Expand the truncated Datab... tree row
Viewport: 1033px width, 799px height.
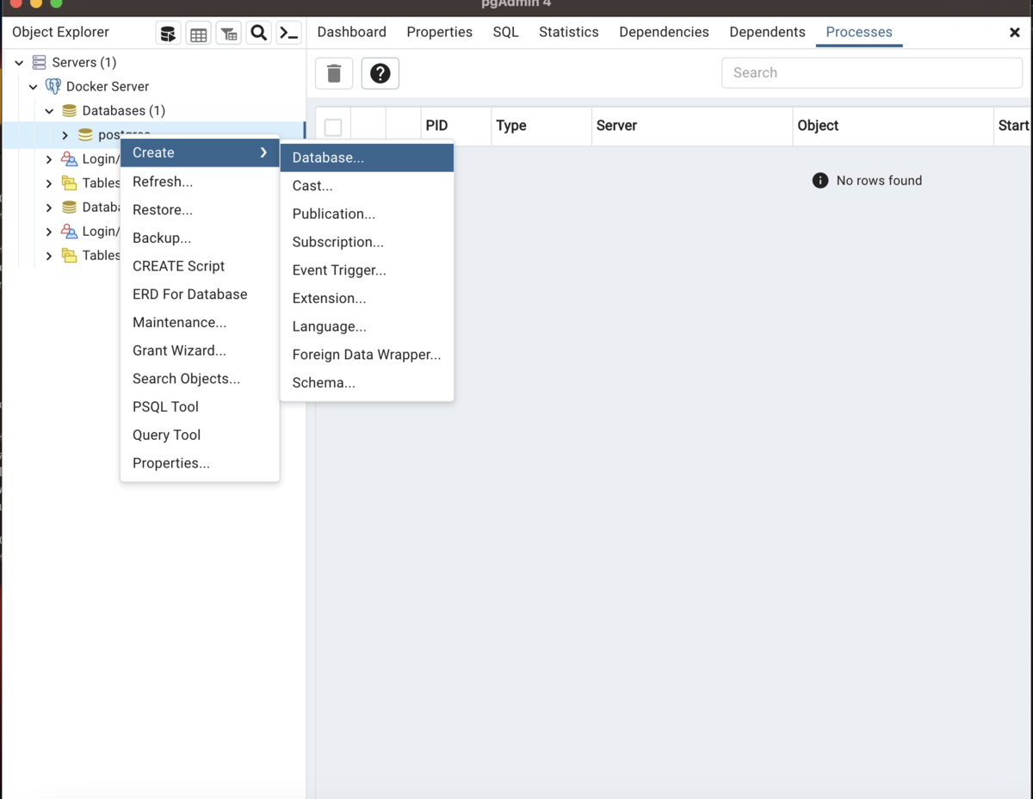tap(49, 207)
